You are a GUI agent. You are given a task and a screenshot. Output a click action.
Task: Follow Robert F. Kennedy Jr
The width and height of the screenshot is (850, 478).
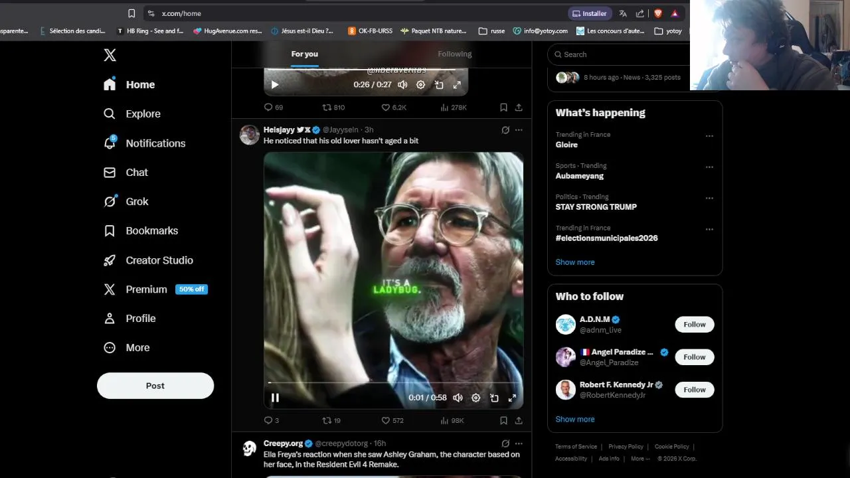[x=695, y=390]
